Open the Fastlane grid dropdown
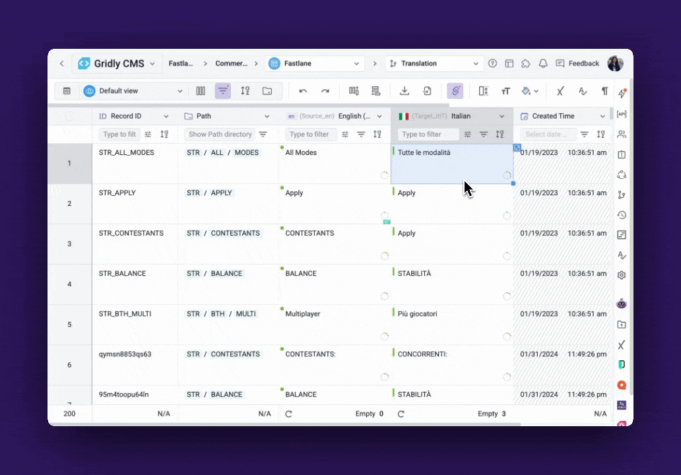The image size is (681, 475). pyautogui.click(x=315, y=63)
